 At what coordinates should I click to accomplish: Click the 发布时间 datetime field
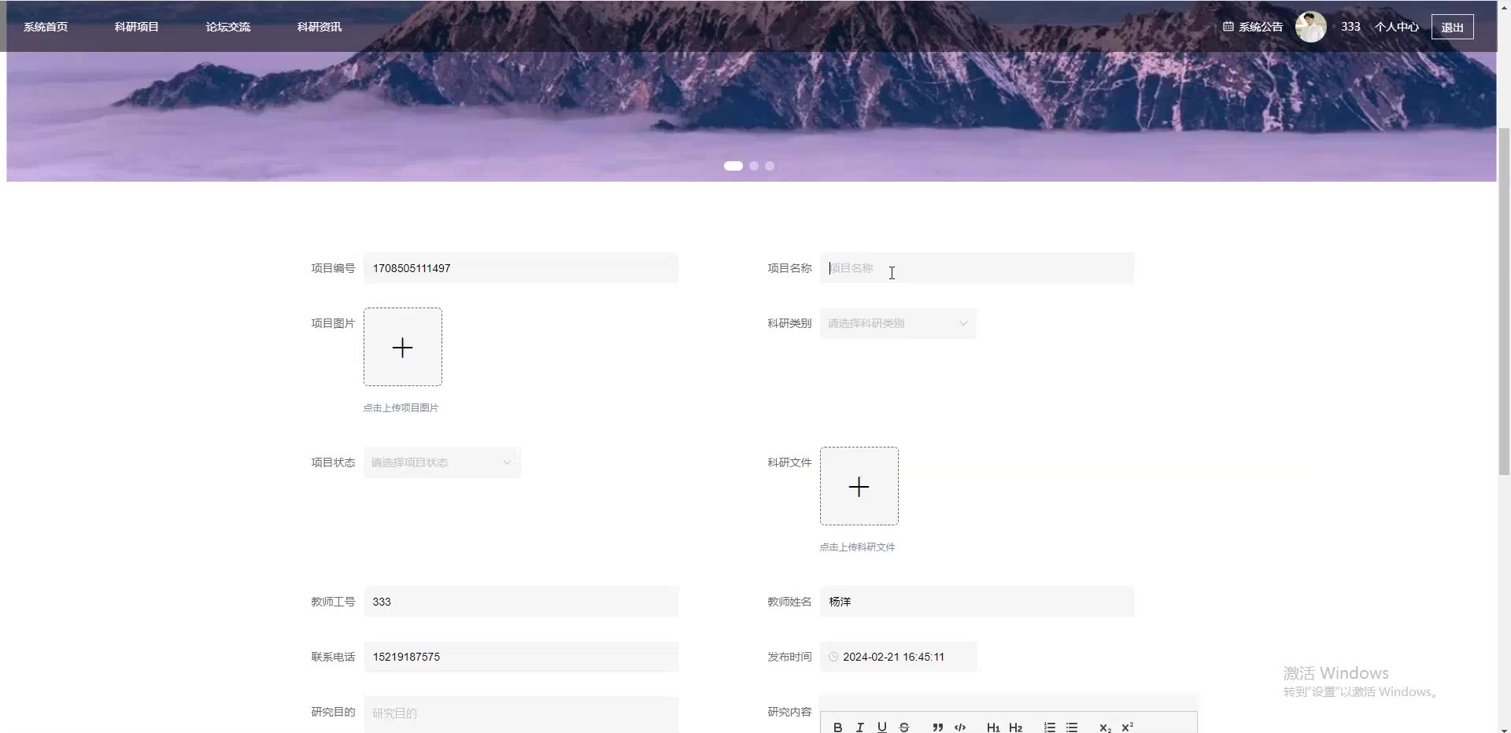tap(898, 657)
